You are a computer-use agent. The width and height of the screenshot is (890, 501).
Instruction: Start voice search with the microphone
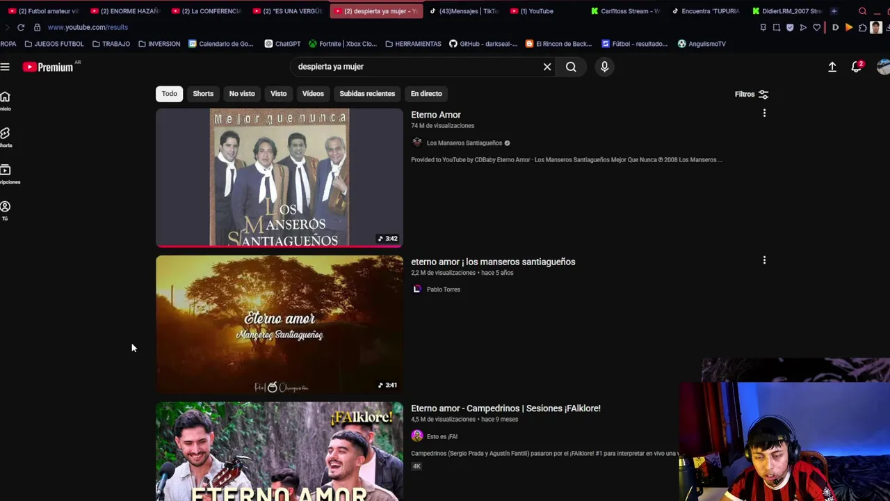click(604, 67)
